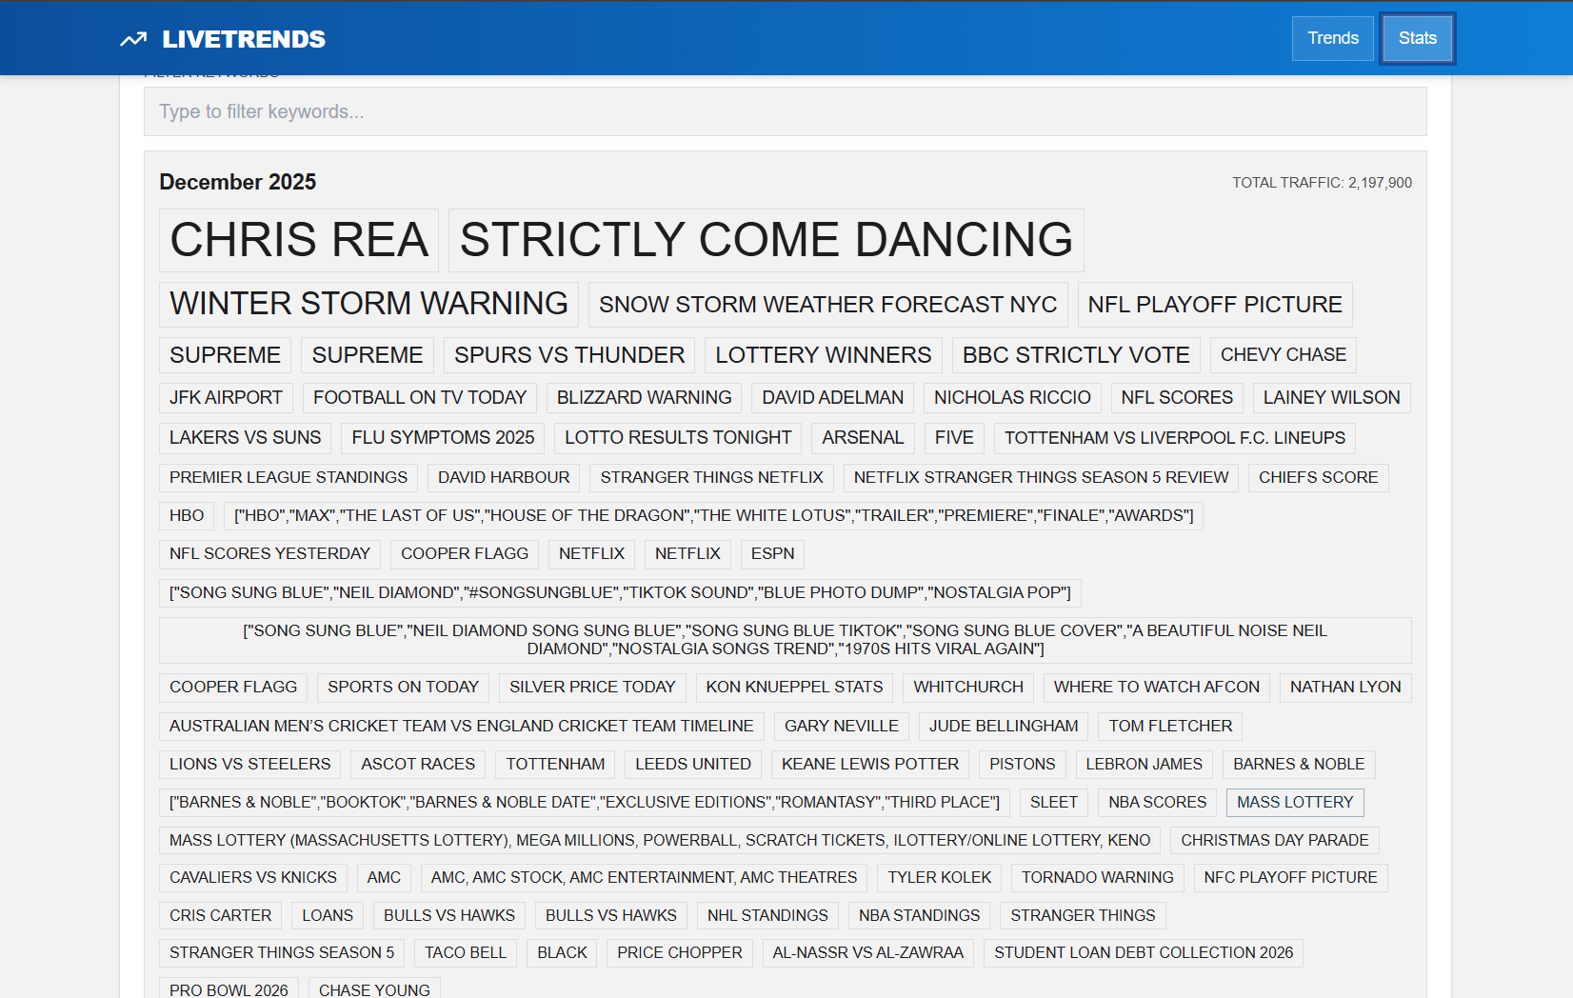
Task: Click the CRIS CARTER tag
Action: pyautogui.click(x=220, y=916)
